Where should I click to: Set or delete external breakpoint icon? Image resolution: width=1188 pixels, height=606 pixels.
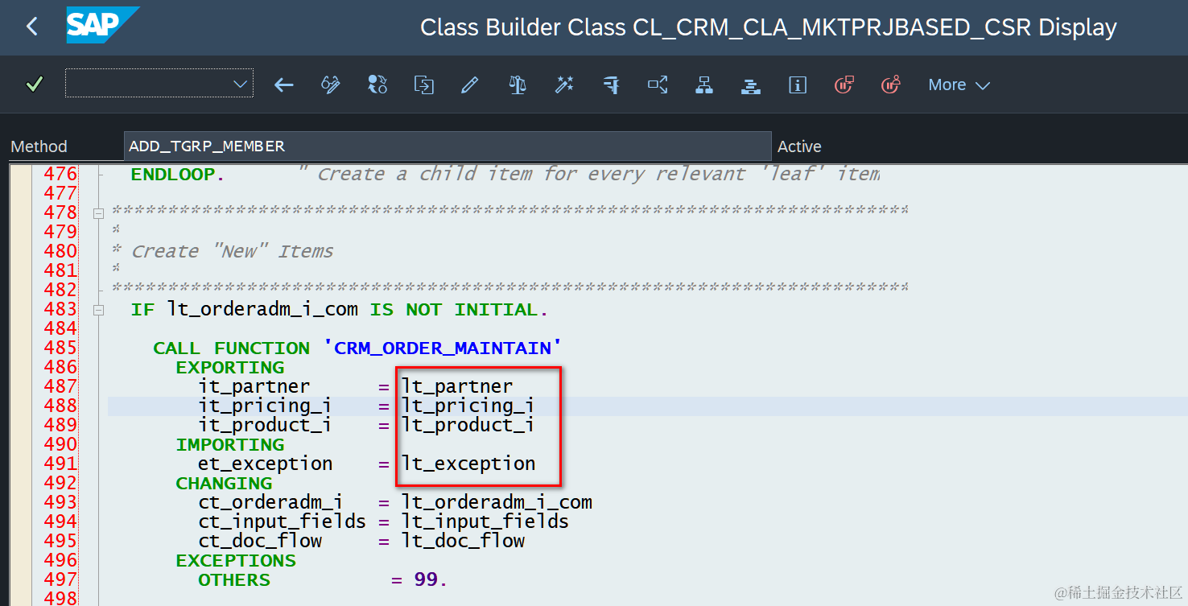891,85
